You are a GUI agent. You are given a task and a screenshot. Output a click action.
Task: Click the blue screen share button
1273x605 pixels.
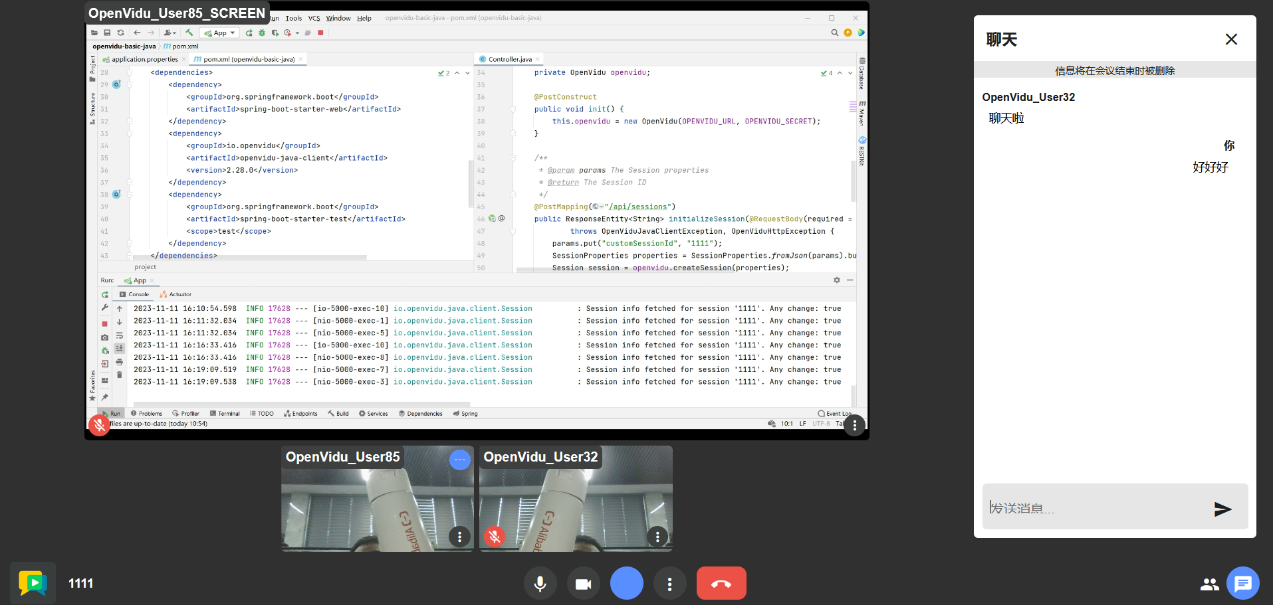tap(627, 583)
